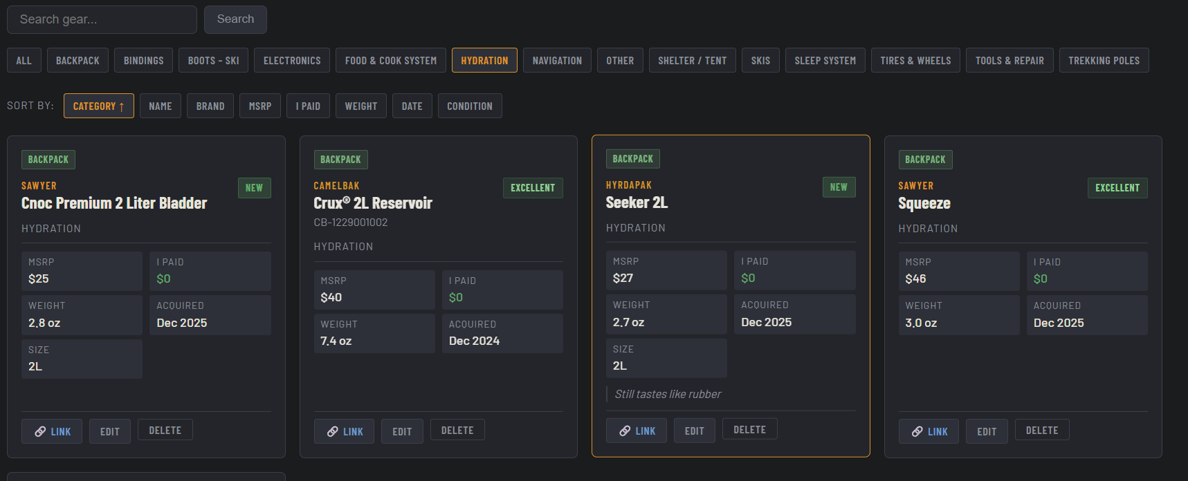This screenshot has height=481, width=1188.
Task: Edit the Cnoc Premium 2 Liter Bladder
Action: pos(110,431)
